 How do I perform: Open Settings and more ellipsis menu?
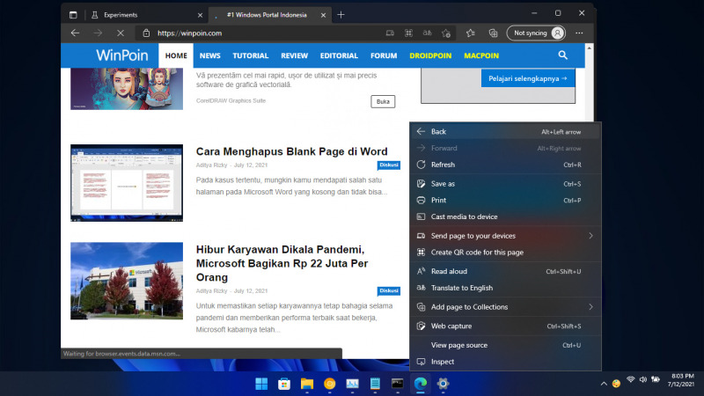coord(579,33)
